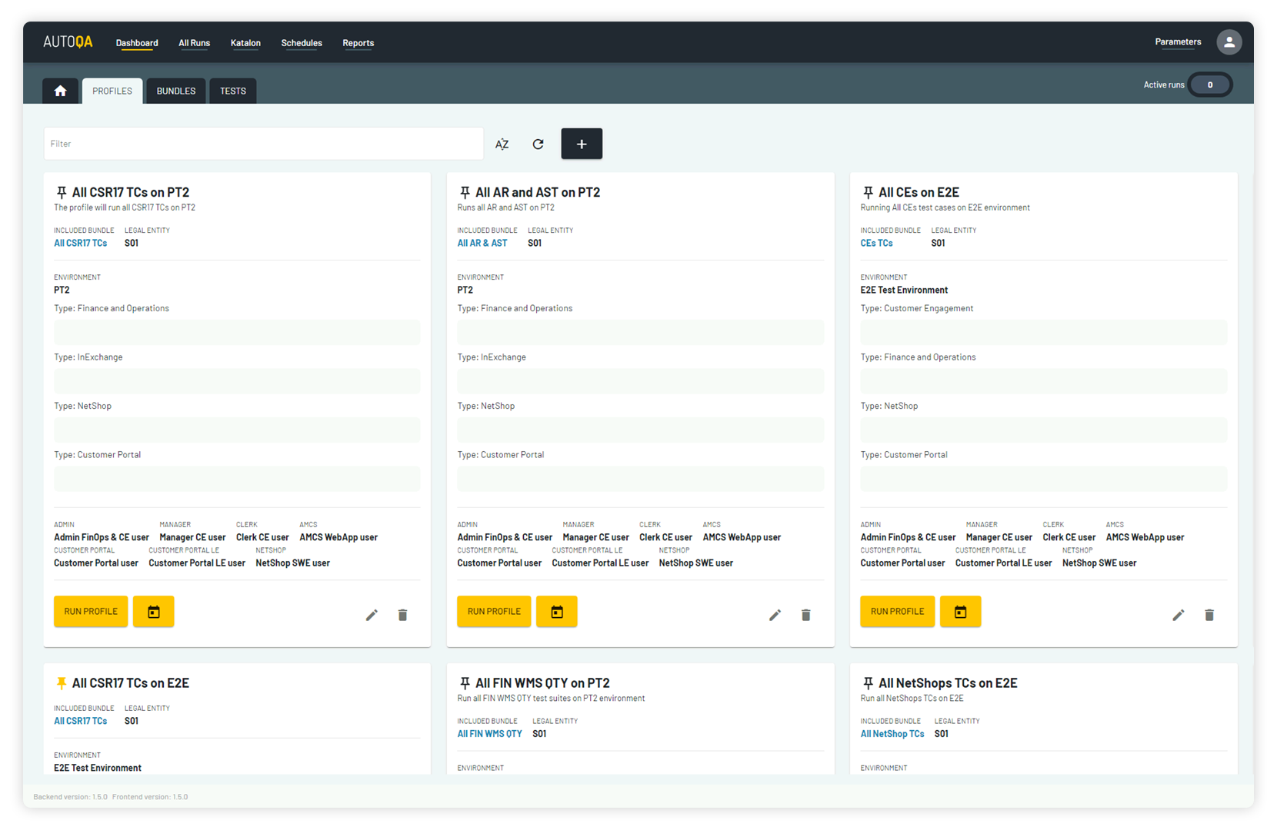Toggle pin on All NetShops TCs on E2E
Viewport: 1277px width, 830px height.
[868, 683]
